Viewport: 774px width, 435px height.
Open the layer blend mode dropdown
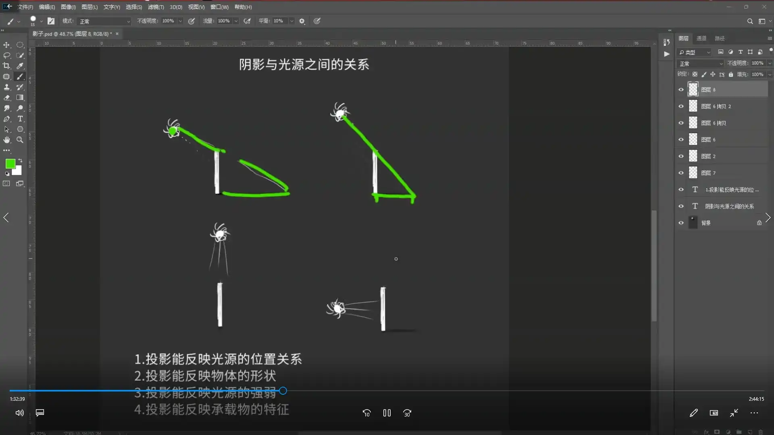click(x=700, y=63)
